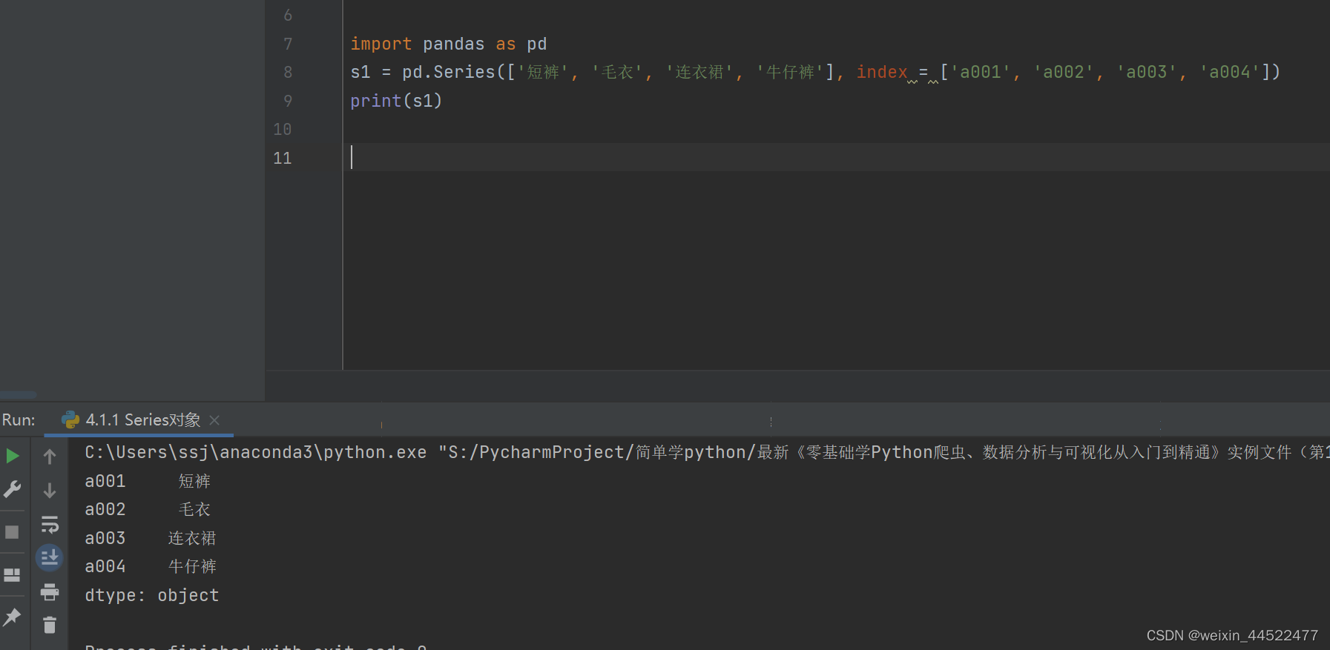The width and height of the screenshot is (1330, 650).
Task: Click 'print(s1)' statement on line 9
Action: coord(396,101)
